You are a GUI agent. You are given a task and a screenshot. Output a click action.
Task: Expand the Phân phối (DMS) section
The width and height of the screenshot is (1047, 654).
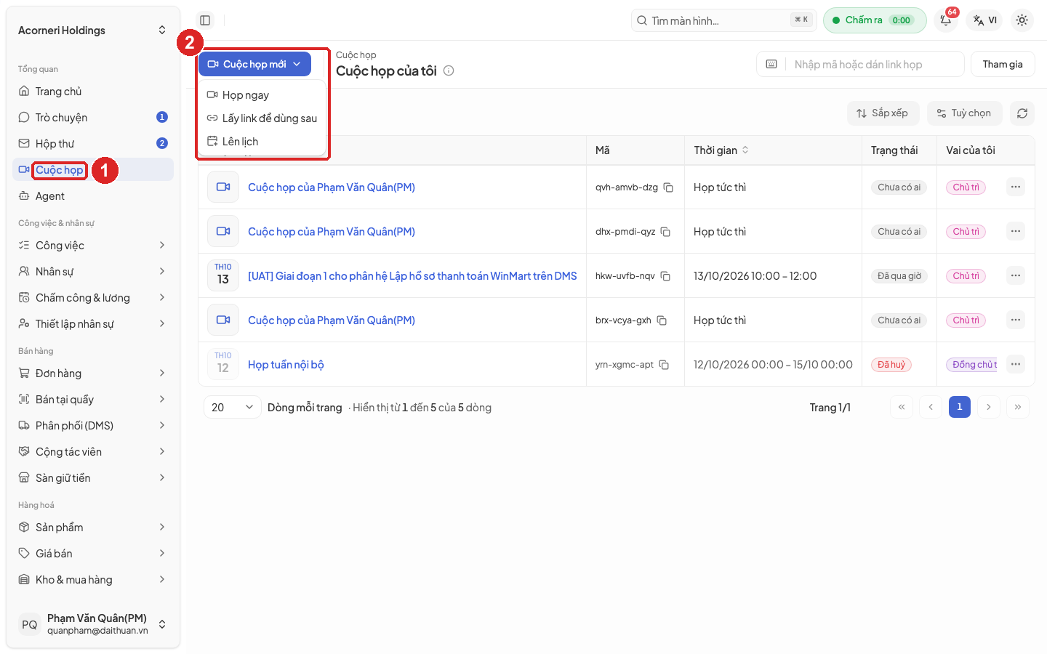[93, 426]
